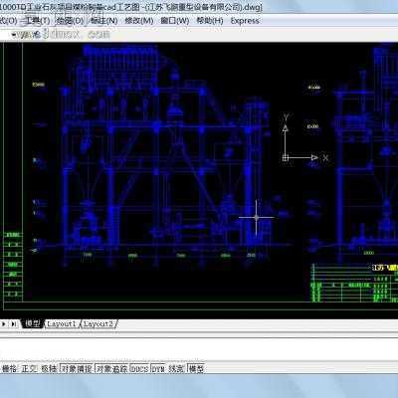Toggle 线宽 lineweight display
The image size is (398, 398).
click(x=176, y=368)
